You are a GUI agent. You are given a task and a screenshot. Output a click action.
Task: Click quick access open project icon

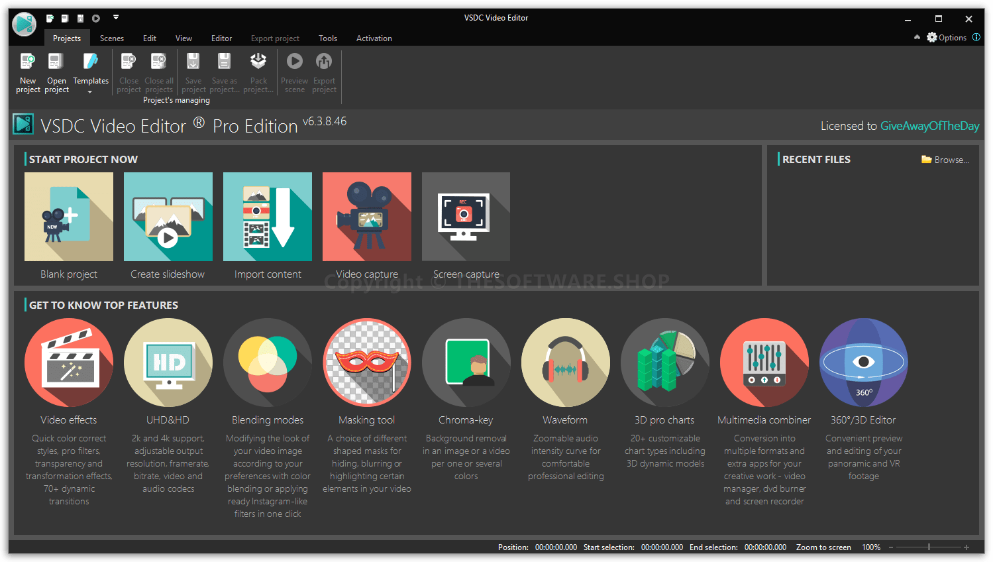point(65,19)
